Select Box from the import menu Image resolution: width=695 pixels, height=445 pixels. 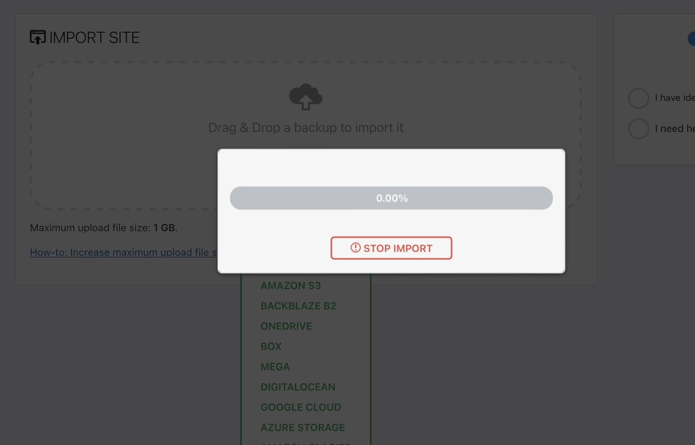click(271, 347)
